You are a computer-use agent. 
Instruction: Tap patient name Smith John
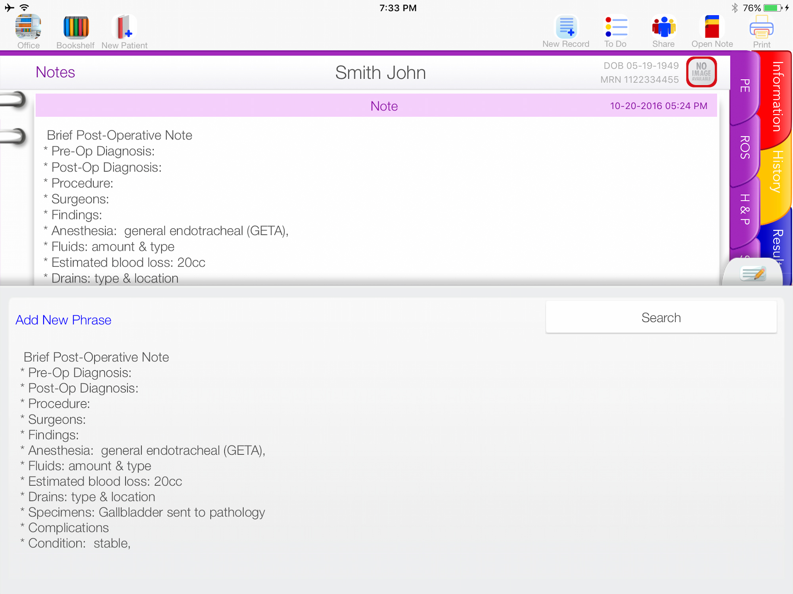pos(380,73)
